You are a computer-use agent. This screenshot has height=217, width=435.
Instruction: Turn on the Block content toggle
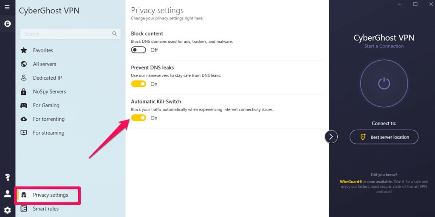click(x=138, y=50)
